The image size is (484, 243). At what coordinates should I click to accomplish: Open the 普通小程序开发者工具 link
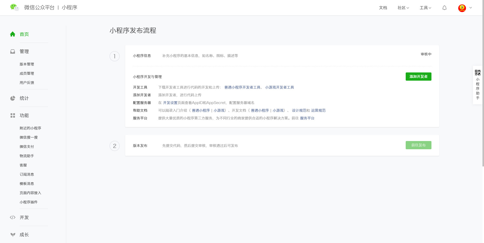click(x=242, y=87)
